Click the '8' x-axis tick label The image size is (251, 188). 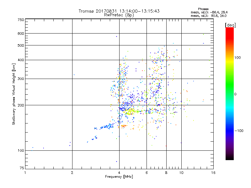(166, 173)
